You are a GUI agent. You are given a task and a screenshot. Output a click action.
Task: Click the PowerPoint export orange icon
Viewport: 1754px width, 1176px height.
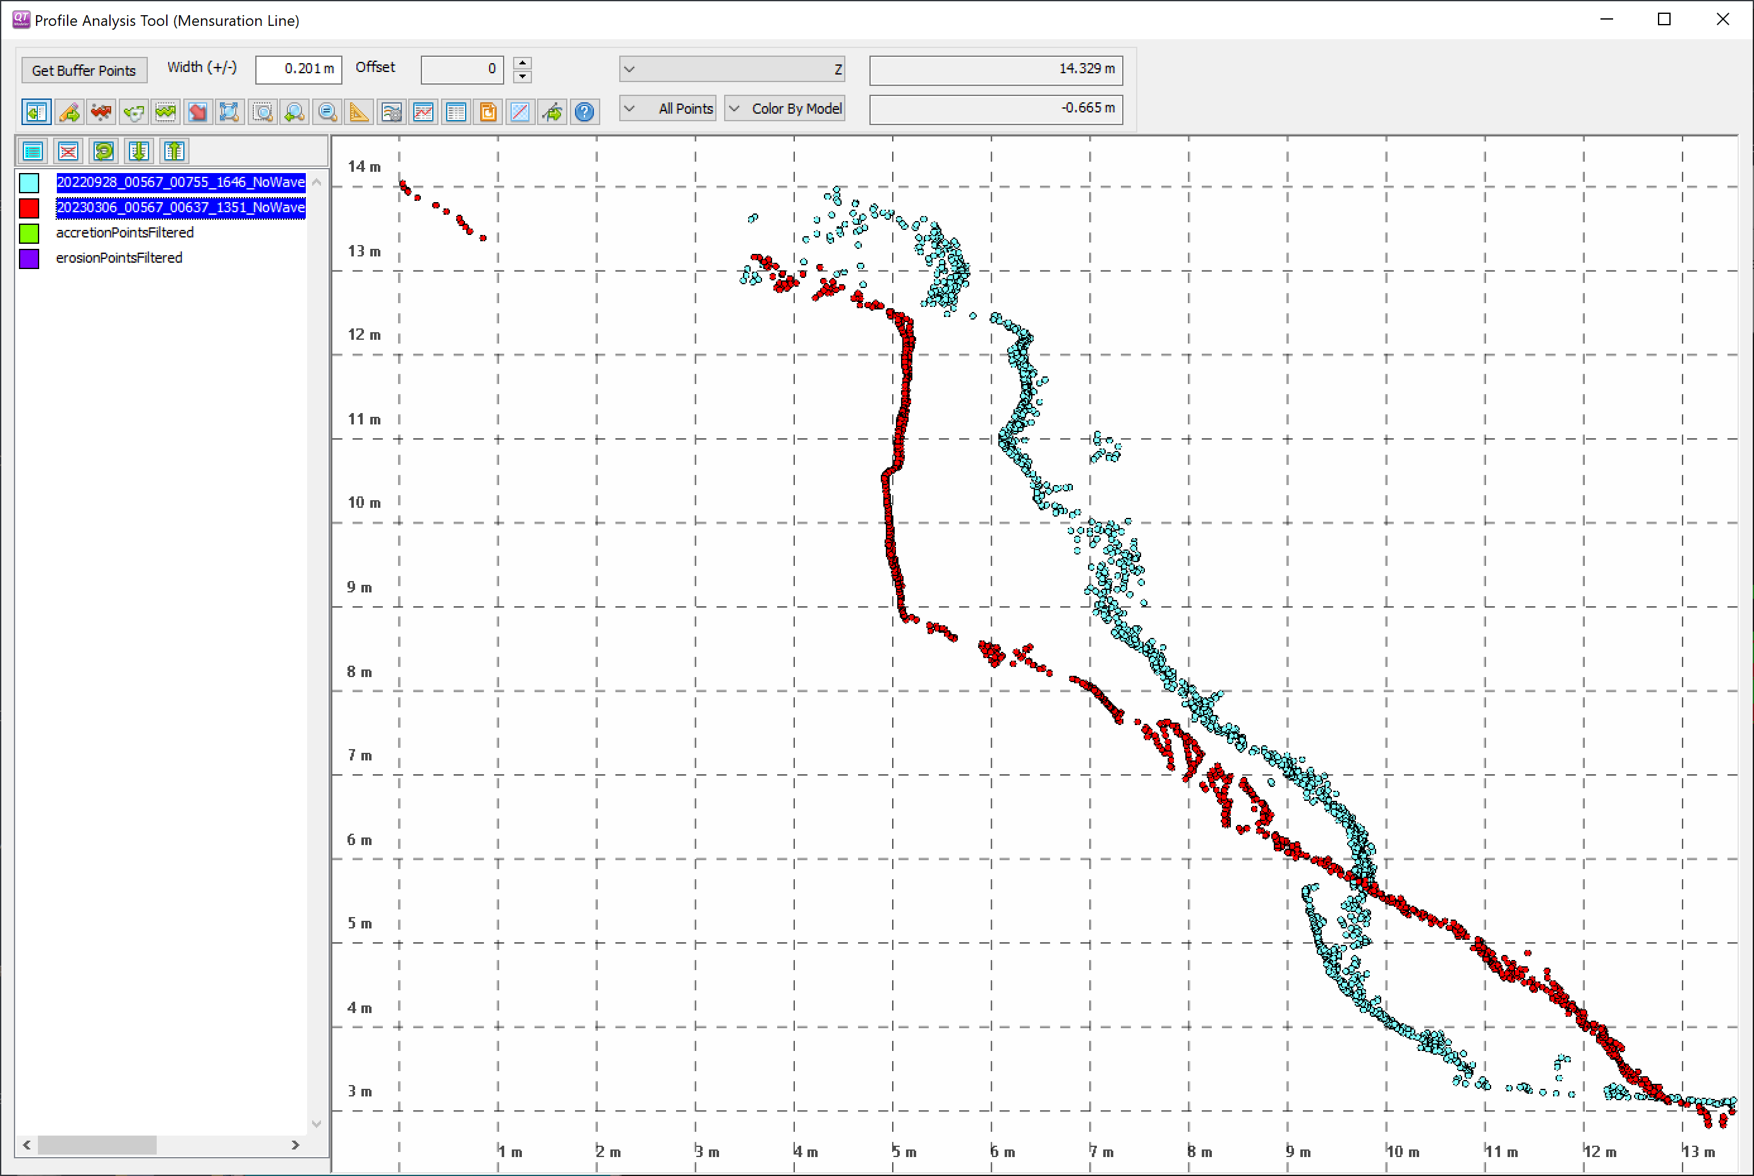(488, 112)
